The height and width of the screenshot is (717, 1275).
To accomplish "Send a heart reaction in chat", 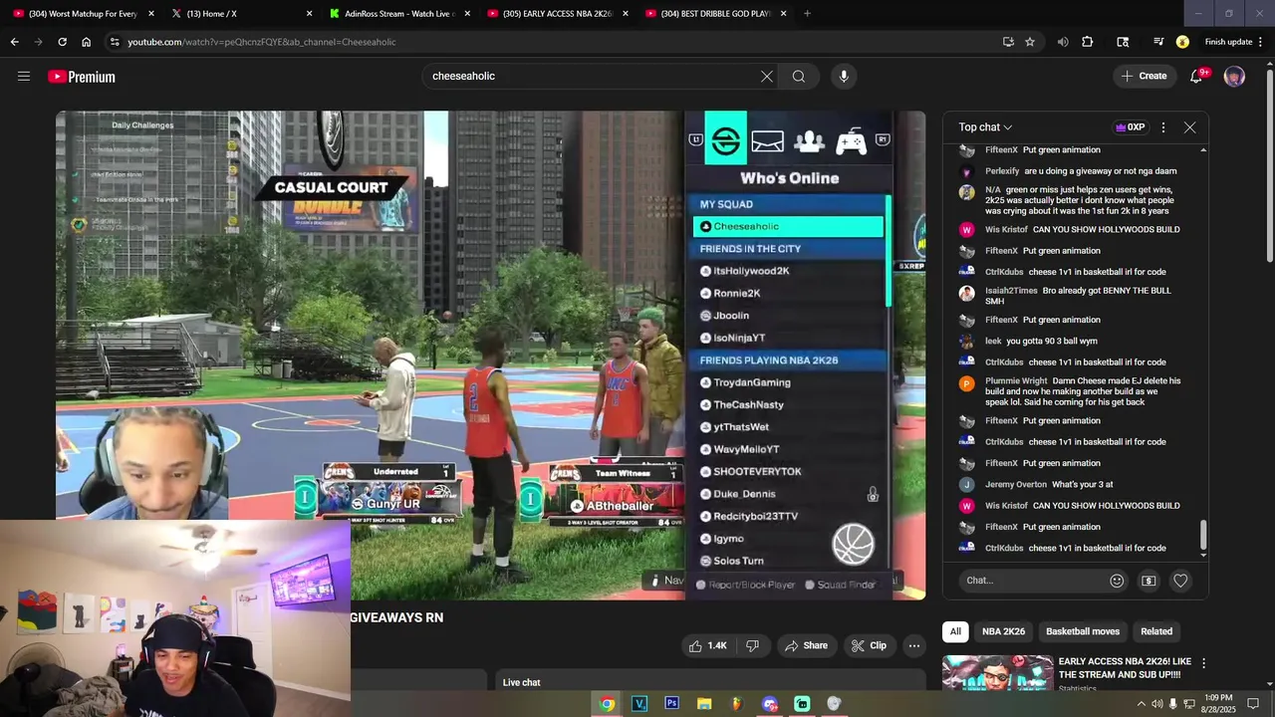I will point(1180,581).
